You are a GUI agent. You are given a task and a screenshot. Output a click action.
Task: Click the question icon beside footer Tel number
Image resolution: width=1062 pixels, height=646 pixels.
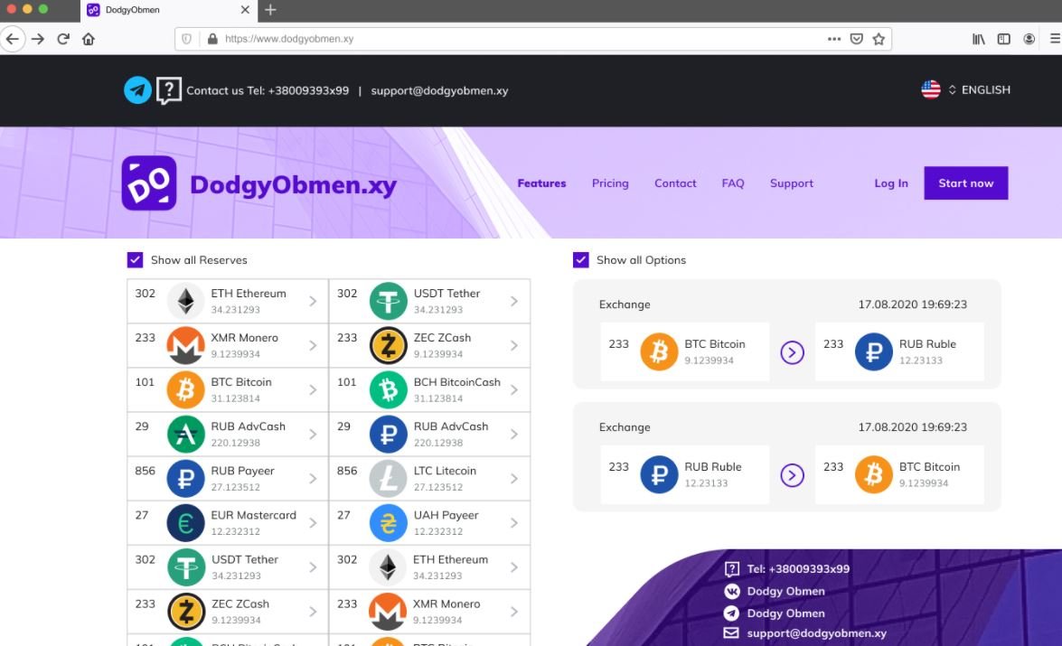click(731, 569)
